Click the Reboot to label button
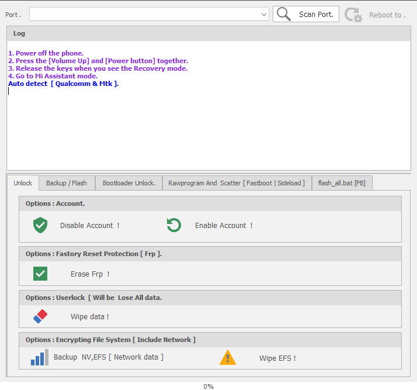Screen dimensions: 417x390 coord(387,15)
